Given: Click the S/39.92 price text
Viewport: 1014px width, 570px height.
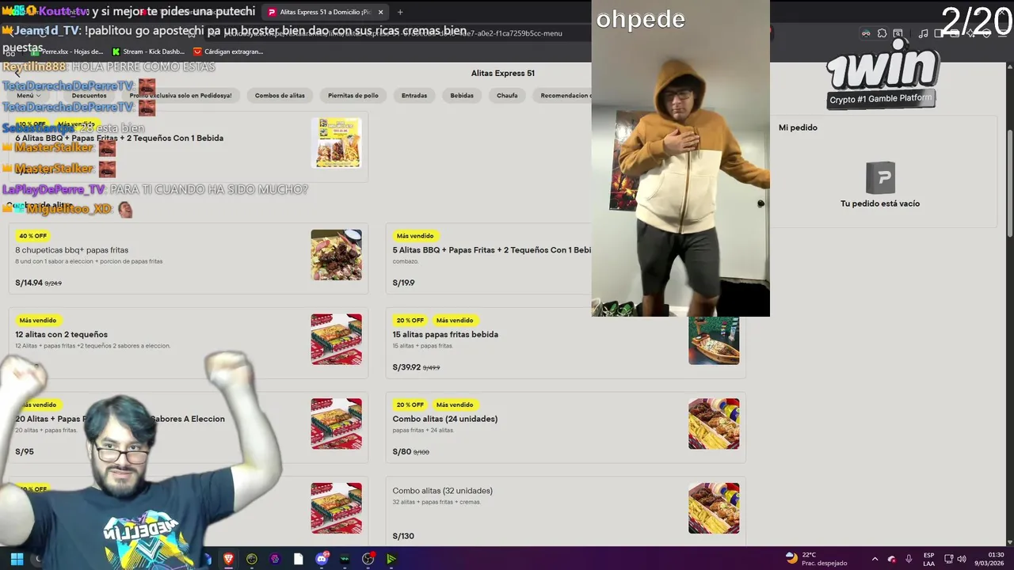Looking at the screenshot, I should click(406, 367).
